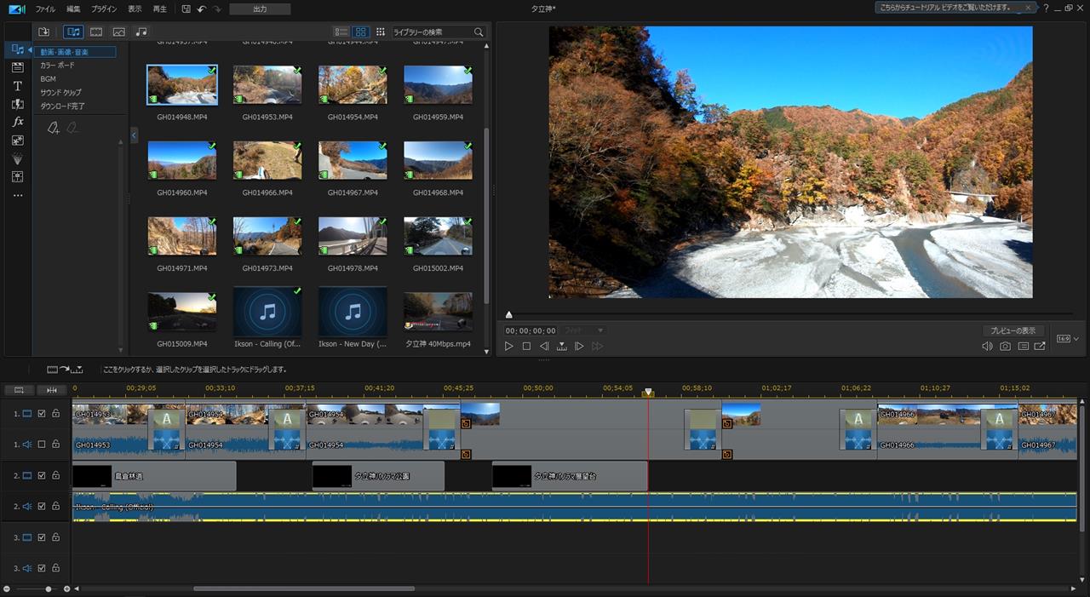This screenshot has height=597, width=1090.
Task: Add a new tag with the tag-plus icon
Action: (x=53, y=128)
